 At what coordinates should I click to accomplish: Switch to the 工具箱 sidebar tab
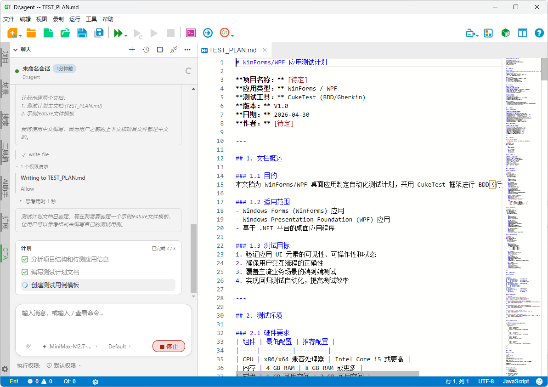click(x=5, y=152)
